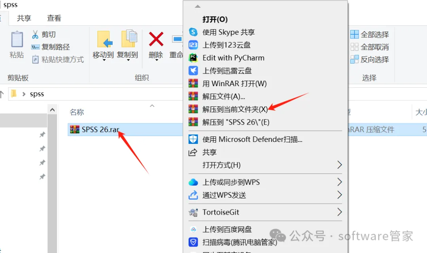
Task: Click the 粘贴 clipboard icon
Action: (x=17, y=40)
